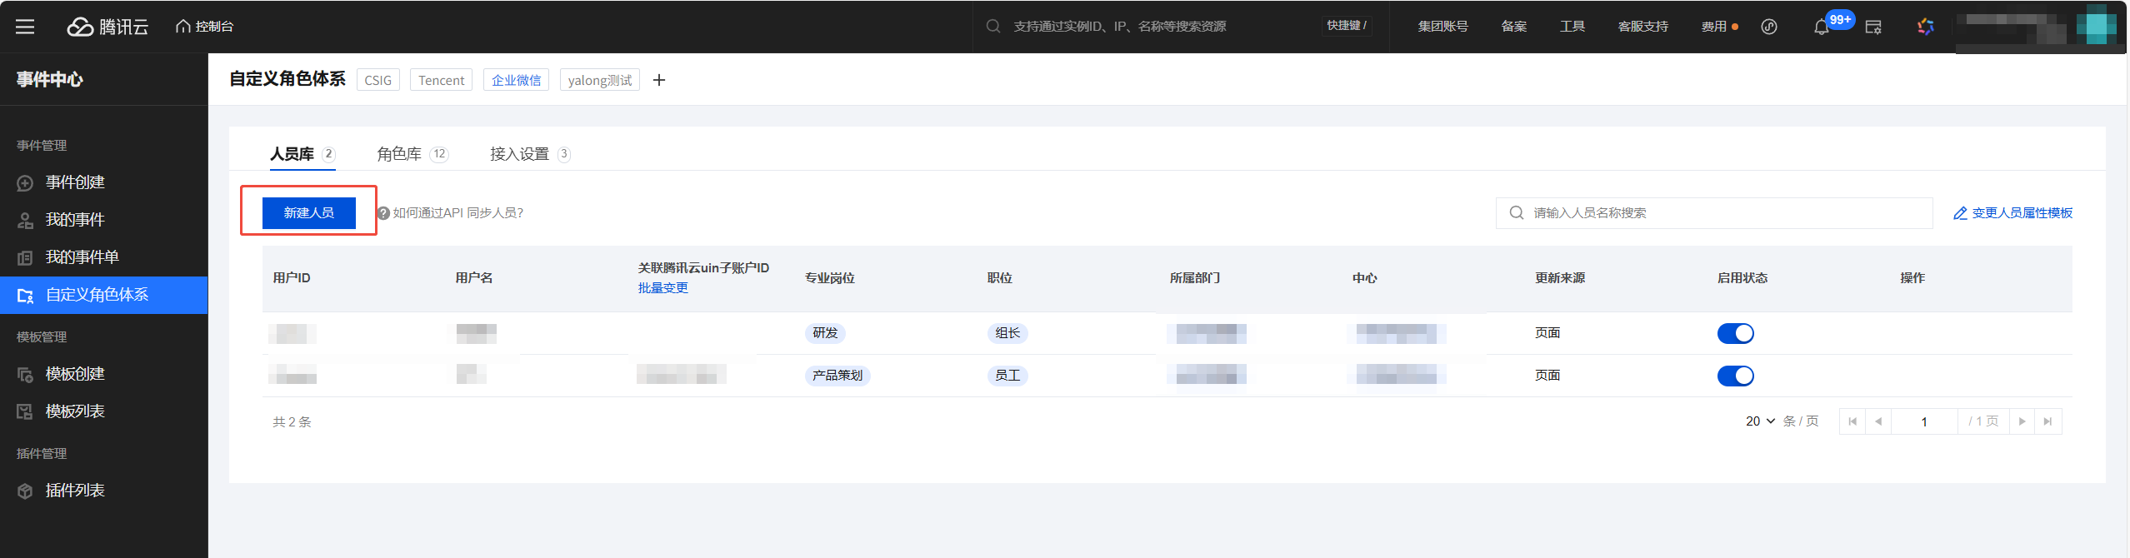This screenshot has height=558, width=2130.
Task: Click the edit pencil icon for attribute template
Action: [1961, 213]
